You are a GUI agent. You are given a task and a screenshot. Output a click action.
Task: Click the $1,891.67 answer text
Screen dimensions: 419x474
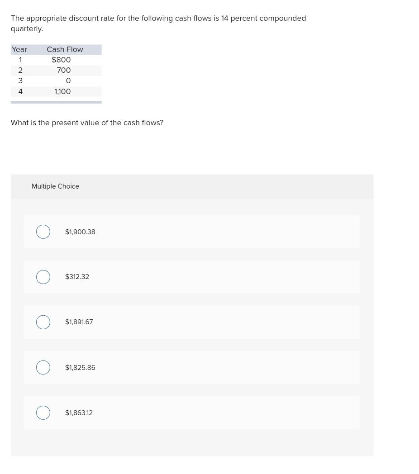(79, 322)
